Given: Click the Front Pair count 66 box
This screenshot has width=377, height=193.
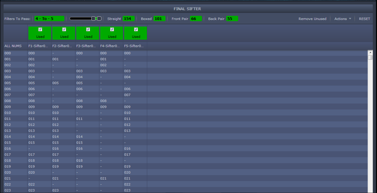Looking at the screenshot, I should tap(196, 18).
